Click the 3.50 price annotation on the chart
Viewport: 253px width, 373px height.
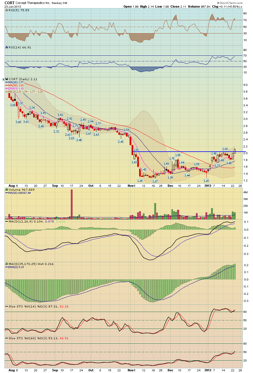(x=13, y=105)
